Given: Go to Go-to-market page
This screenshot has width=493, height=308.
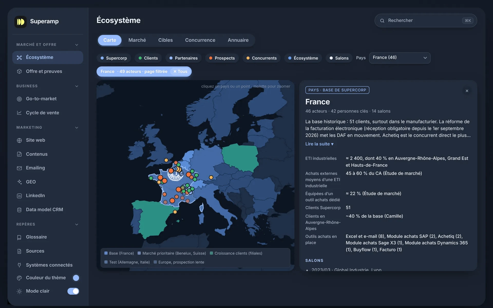Looking at the screenshot, I should pos(48,99).
